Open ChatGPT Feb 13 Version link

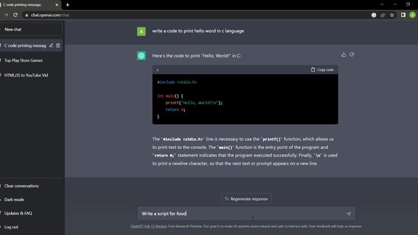pyautogui.click(x=148, y=227)
